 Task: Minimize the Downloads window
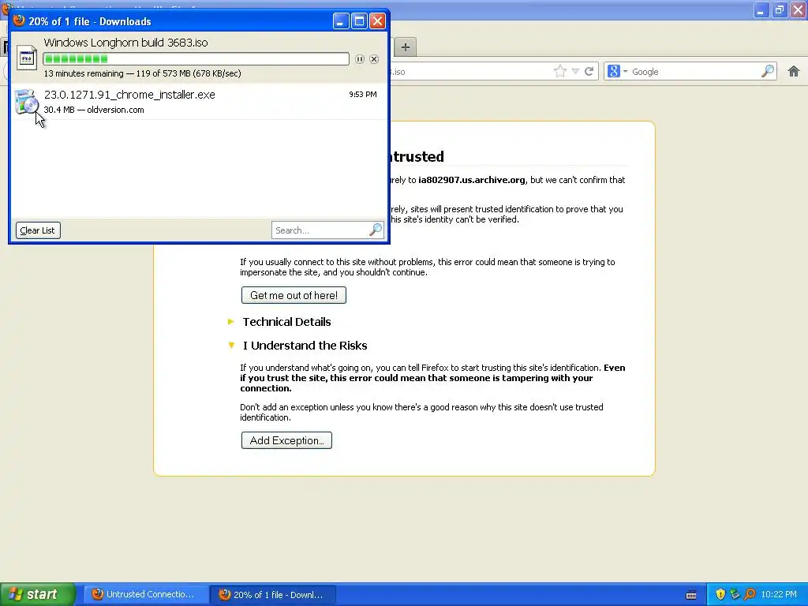pos(341,21)
